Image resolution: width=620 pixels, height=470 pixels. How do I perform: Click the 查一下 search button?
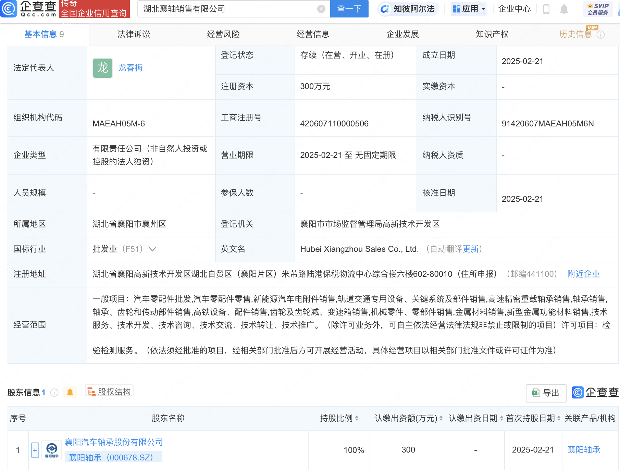coord(349,9)
